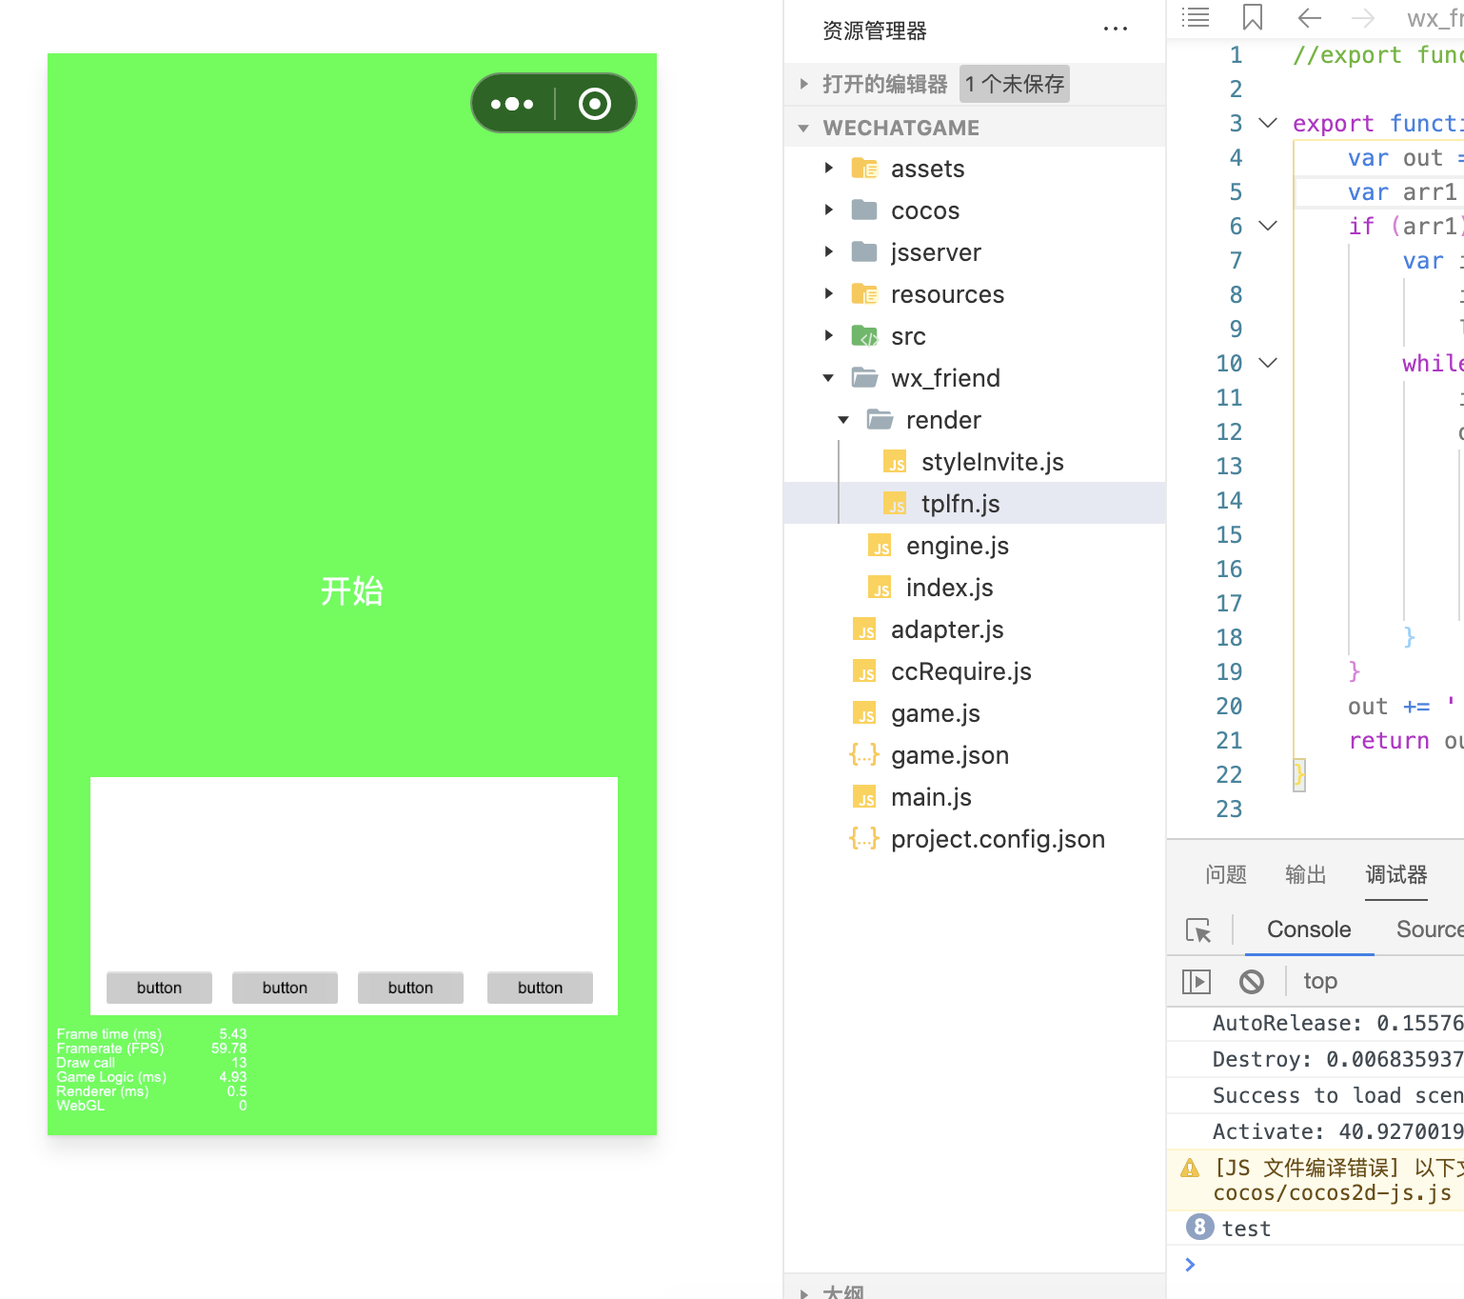Show the console sidebar panel icon
This screenshot has height=1299, width=1464.
pyautogui.click(x=1196, y=981)
